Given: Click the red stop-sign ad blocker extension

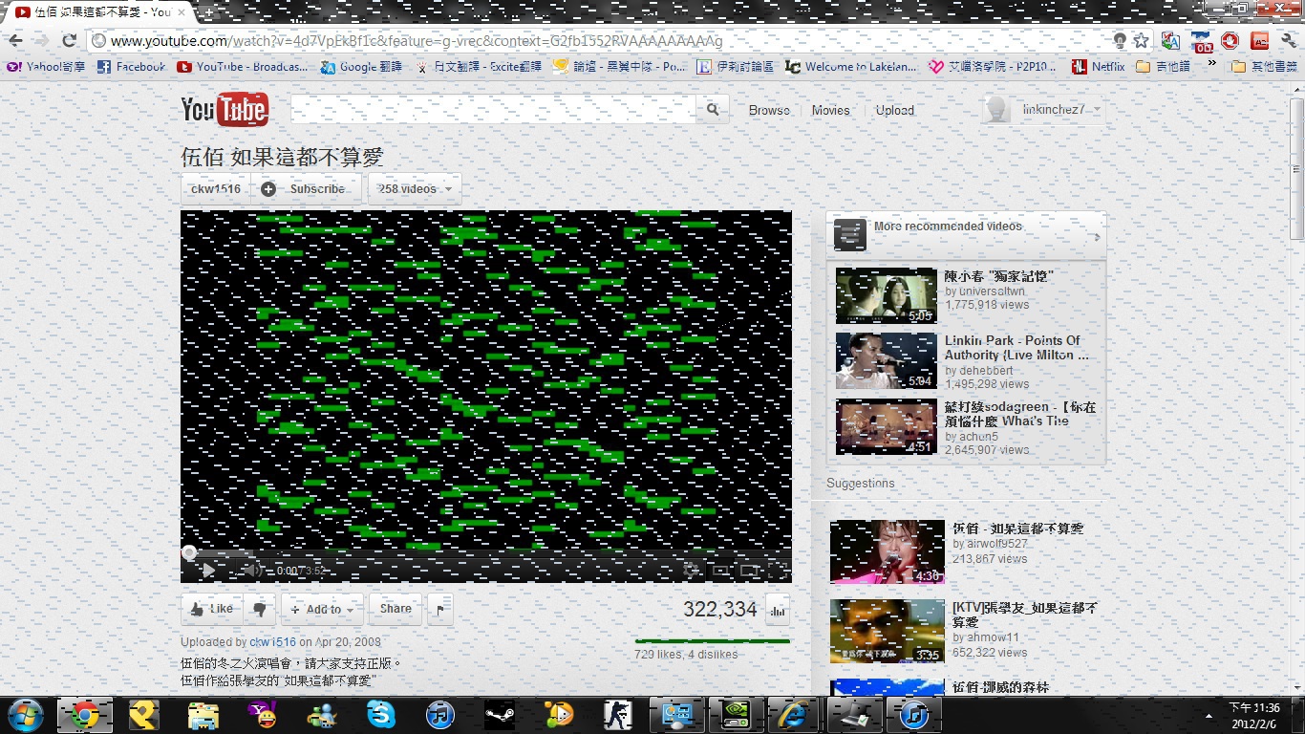Looking at the screenshot, I should tap(1230, 41).
